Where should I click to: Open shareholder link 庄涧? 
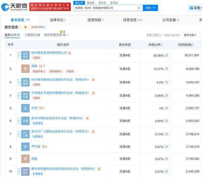point(34,108)
